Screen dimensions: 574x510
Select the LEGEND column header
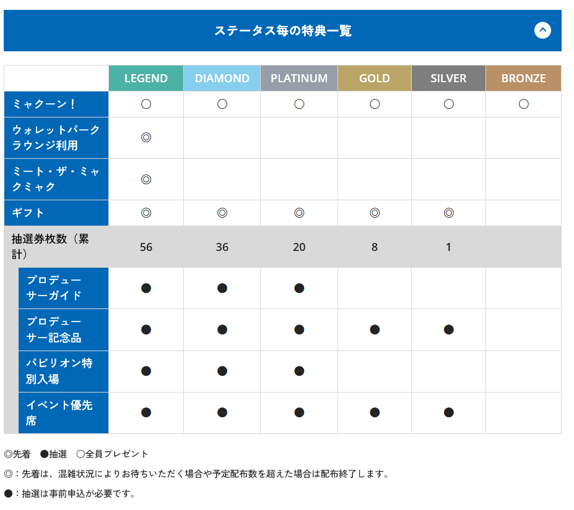[x=146, y=79]
